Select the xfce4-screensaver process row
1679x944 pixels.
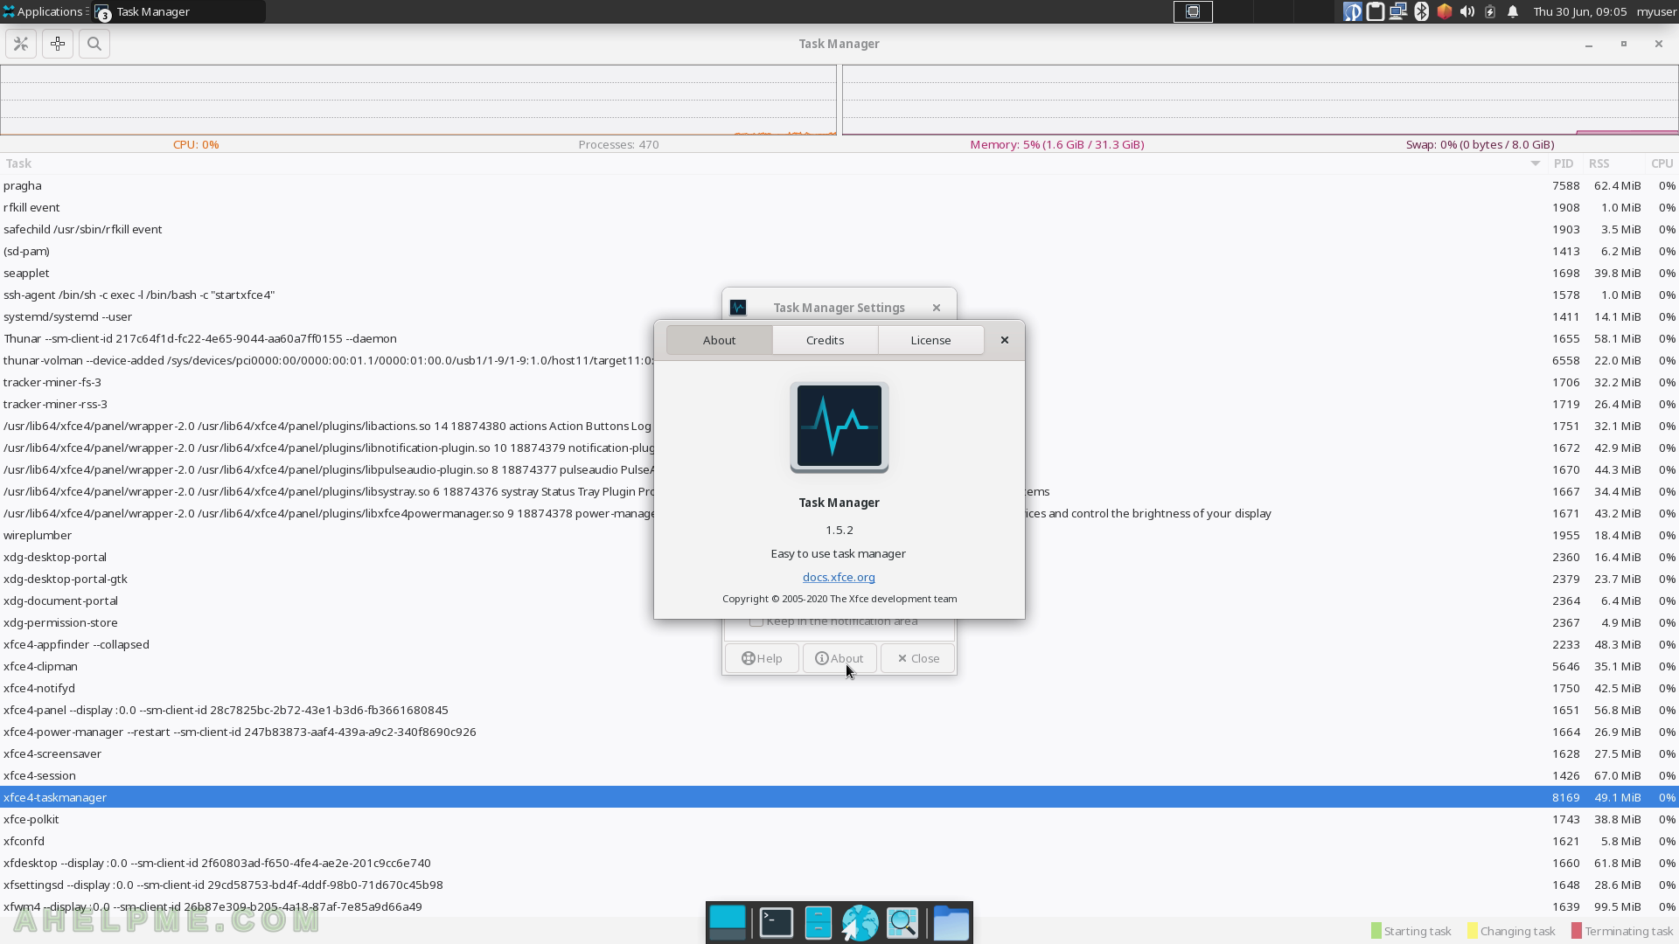(x=839, y=753)
